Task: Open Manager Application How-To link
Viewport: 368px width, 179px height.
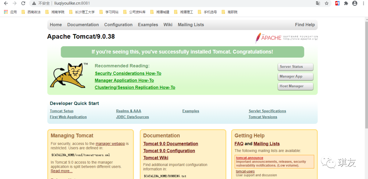Action: click(x=124, y=80)
